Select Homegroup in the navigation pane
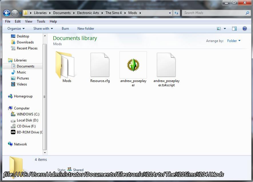The height and width of the screenshot is (182, 253). 23,96
